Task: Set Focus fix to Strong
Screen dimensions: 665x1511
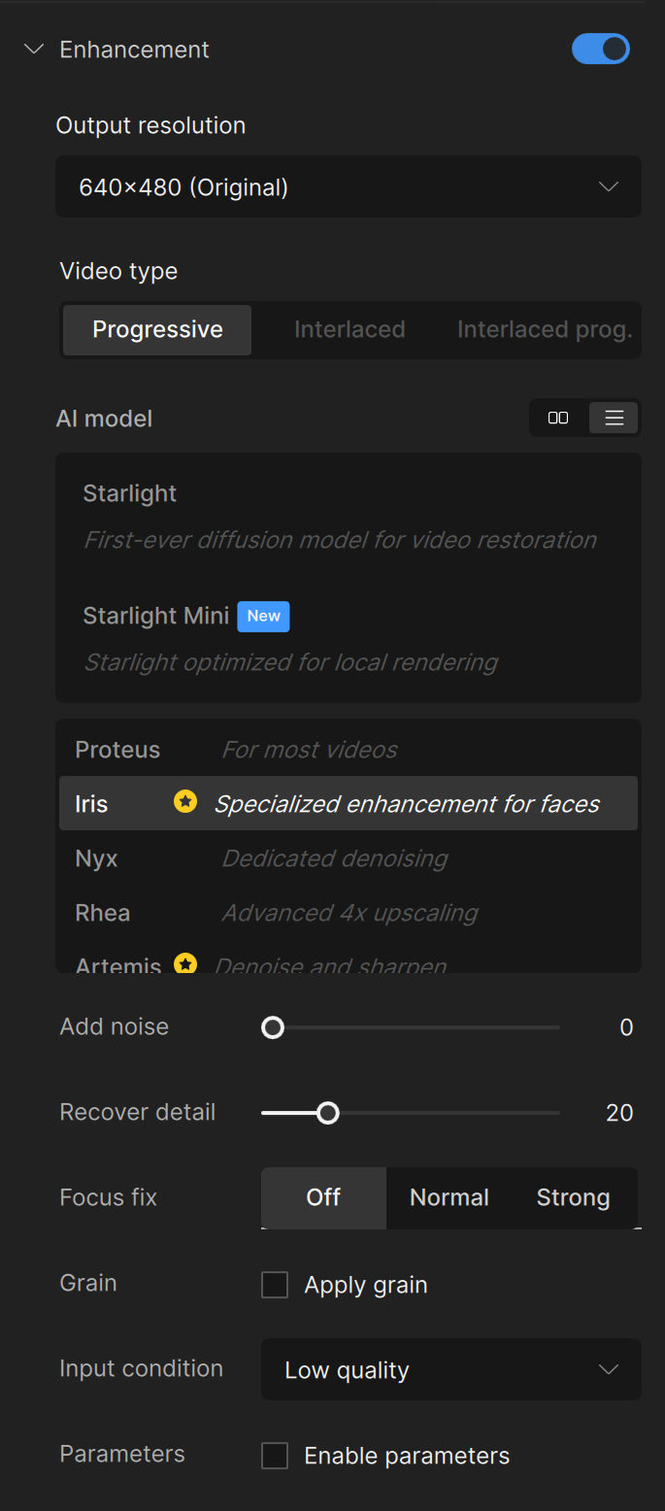Action: [573, 1197]
